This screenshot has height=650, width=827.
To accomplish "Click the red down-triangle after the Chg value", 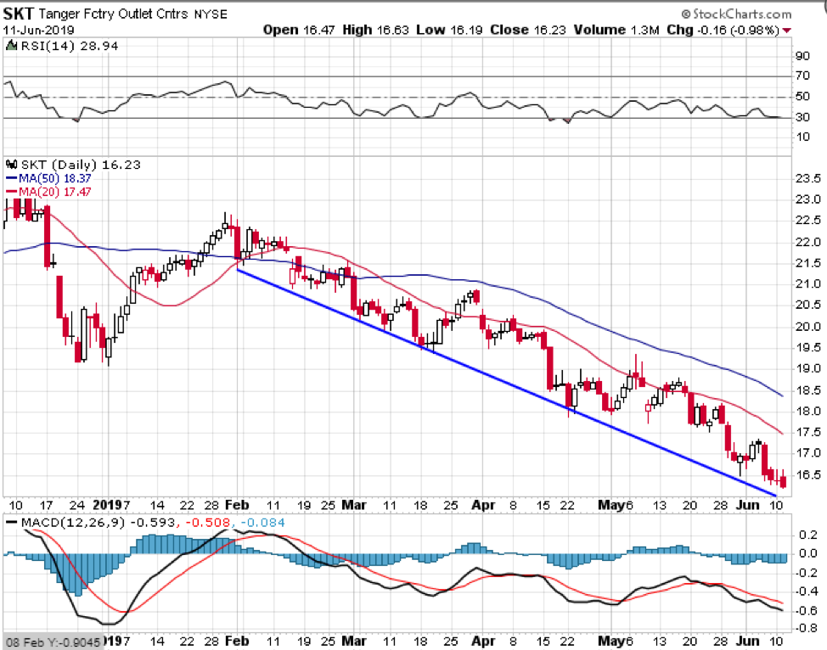I will pyautogui.click(x=787, y=31).
